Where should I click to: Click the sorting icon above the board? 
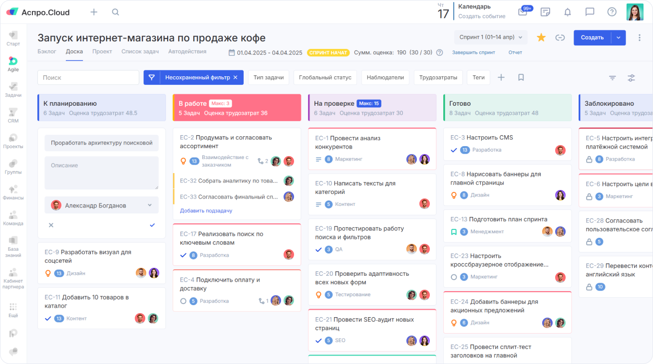click(613, 78)
